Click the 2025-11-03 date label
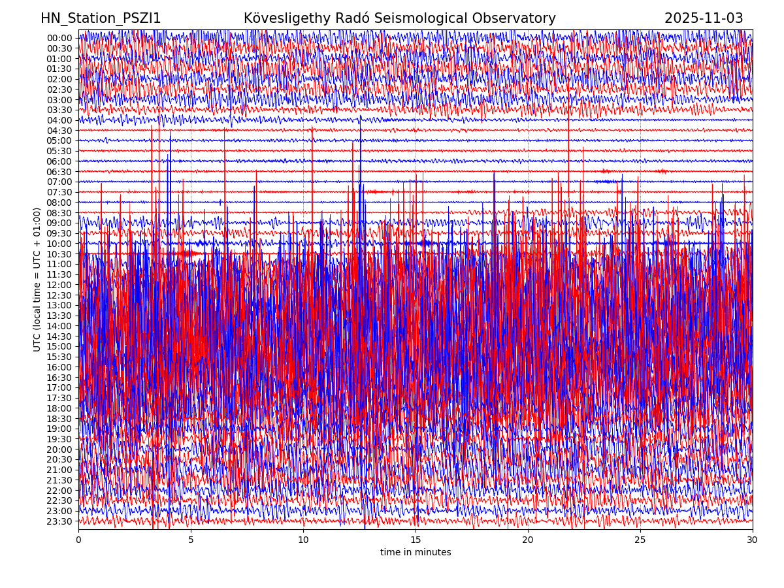This screenshot has height=588, width=784. (704, 18)
